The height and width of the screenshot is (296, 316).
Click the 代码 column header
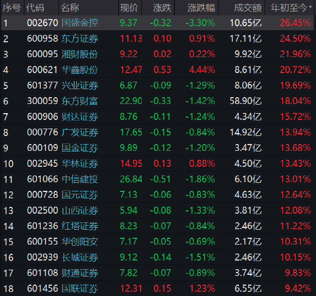(x=35, y=8)
